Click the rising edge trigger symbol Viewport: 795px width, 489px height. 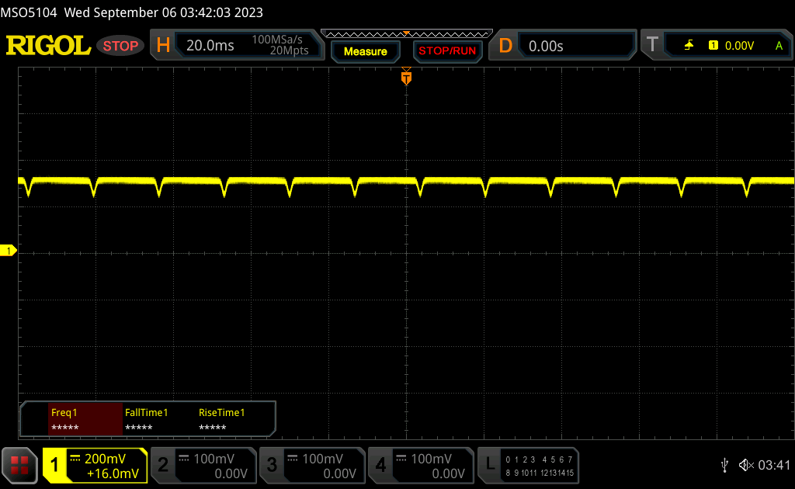click(689, 46)
